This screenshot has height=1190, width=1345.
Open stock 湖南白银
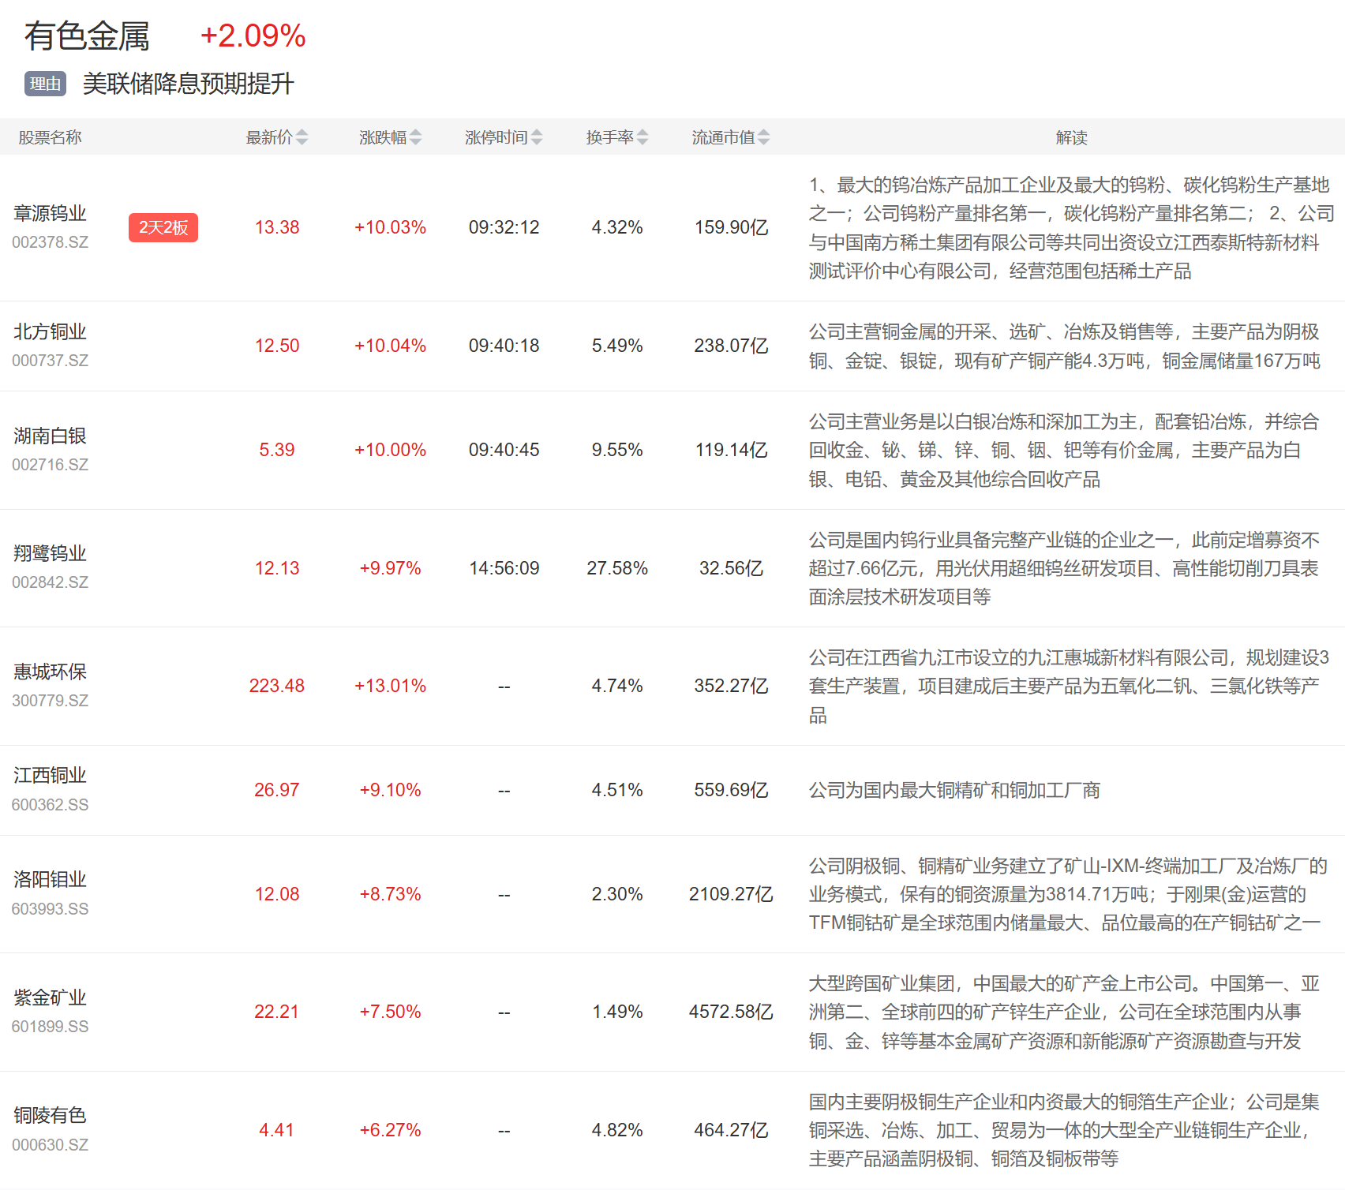50,436
